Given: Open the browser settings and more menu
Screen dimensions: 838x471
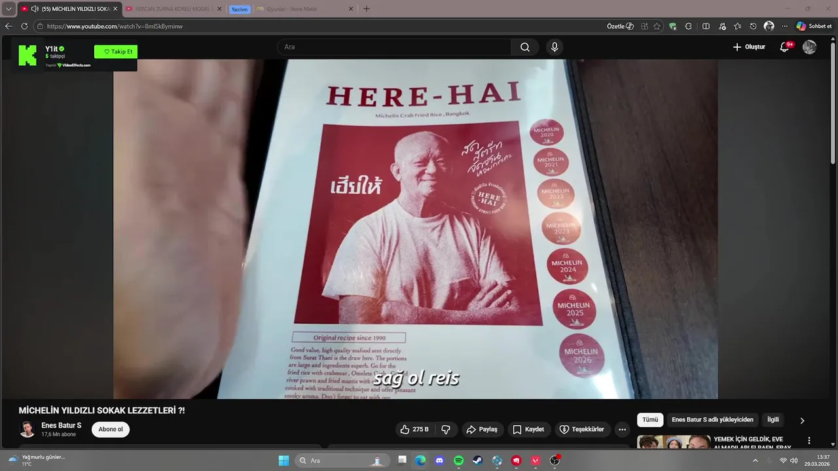Looking at the screenshot, I should 784,26.
